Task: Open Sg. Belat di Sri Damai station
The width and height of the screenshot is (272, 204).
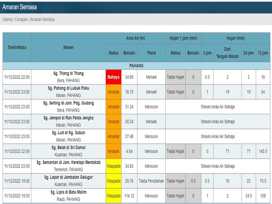Action: pos(68,148)
